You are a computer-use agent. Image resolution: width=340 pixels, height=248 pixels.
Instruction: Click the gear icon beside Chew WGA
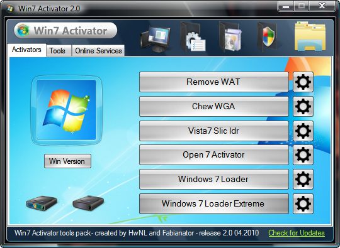(303, 106)
